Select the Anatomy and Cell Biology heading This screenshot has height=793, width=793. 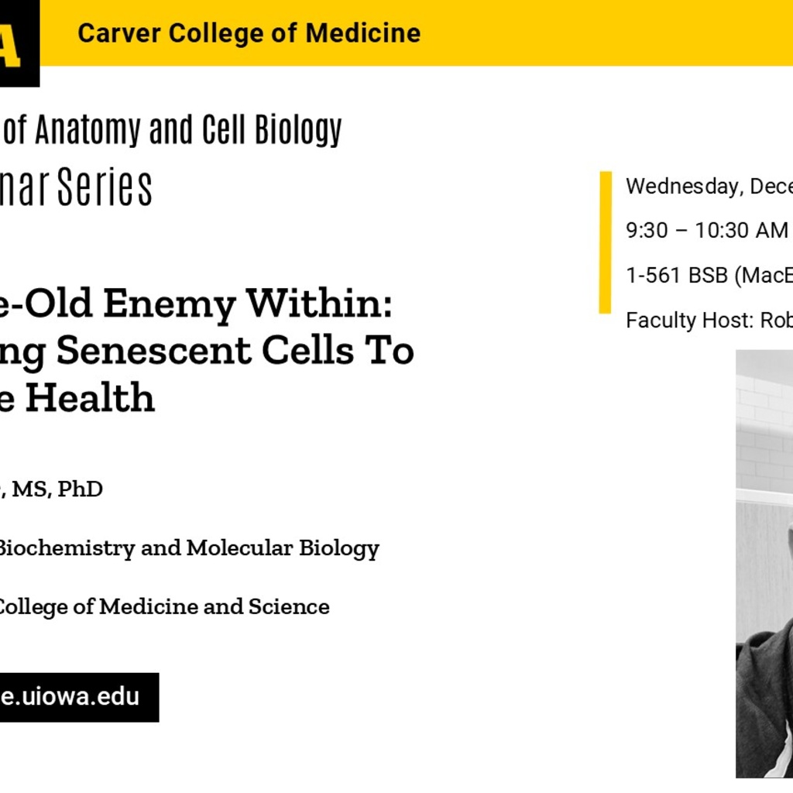pos(172,131)
